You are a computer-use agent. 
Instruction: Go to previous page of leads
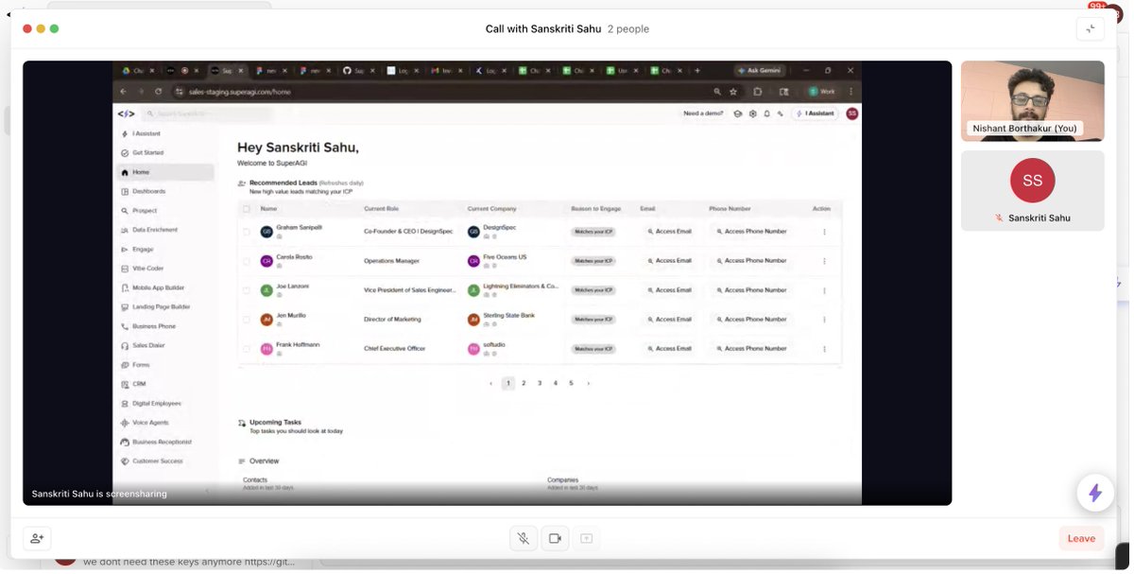pyautogui.click(x=490, y=383)
